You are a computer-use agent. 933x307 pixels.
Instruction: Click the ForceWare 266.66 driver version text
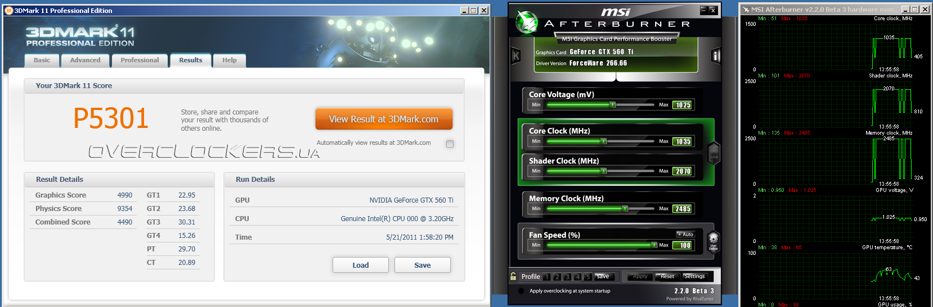tap(598, 63)
